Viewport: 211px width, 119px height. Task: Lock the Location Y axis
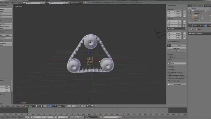click(184, 14)
